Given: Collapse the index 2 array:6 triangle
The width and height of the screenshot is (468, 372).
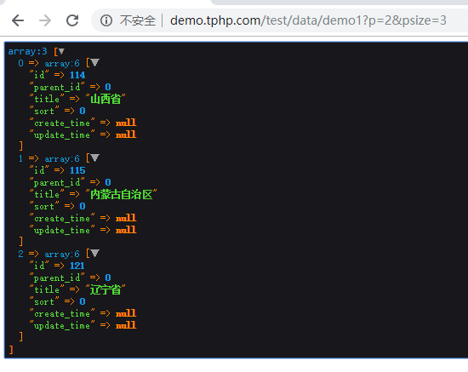Looking at the screenshot, I should (x=95, y=254).
